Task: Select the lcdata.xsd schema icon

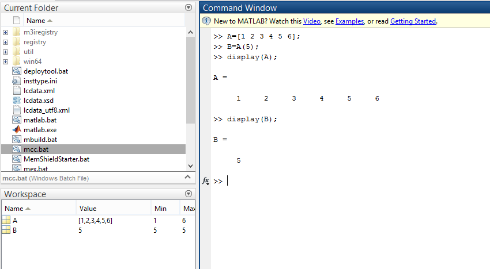Action: [17, 101]
